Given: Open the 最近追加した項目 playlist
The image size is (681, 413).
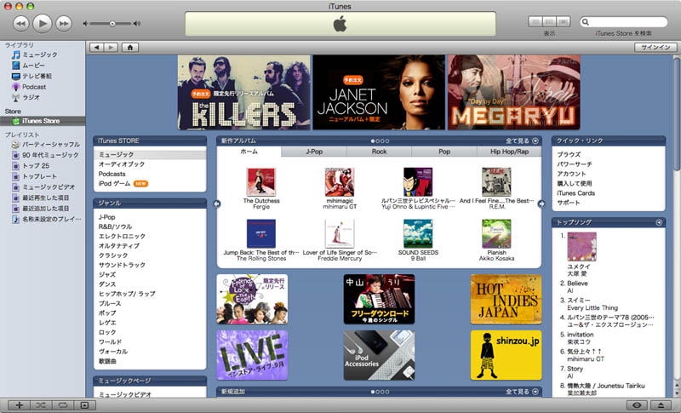Looking at the screenshot, I should 46,209.
